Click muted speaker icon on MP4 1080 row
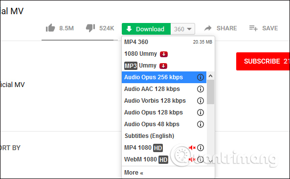 tap(192, 148)
